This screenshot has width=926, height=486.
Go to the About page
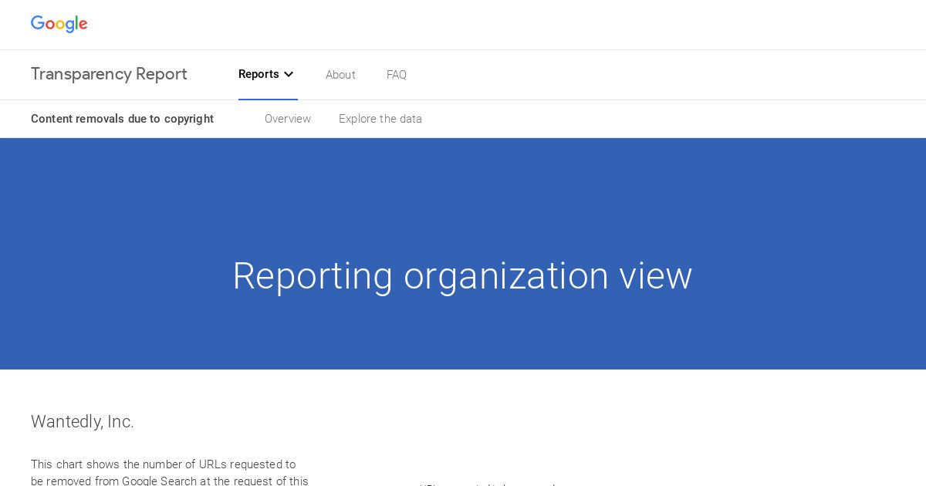(340, 75)
